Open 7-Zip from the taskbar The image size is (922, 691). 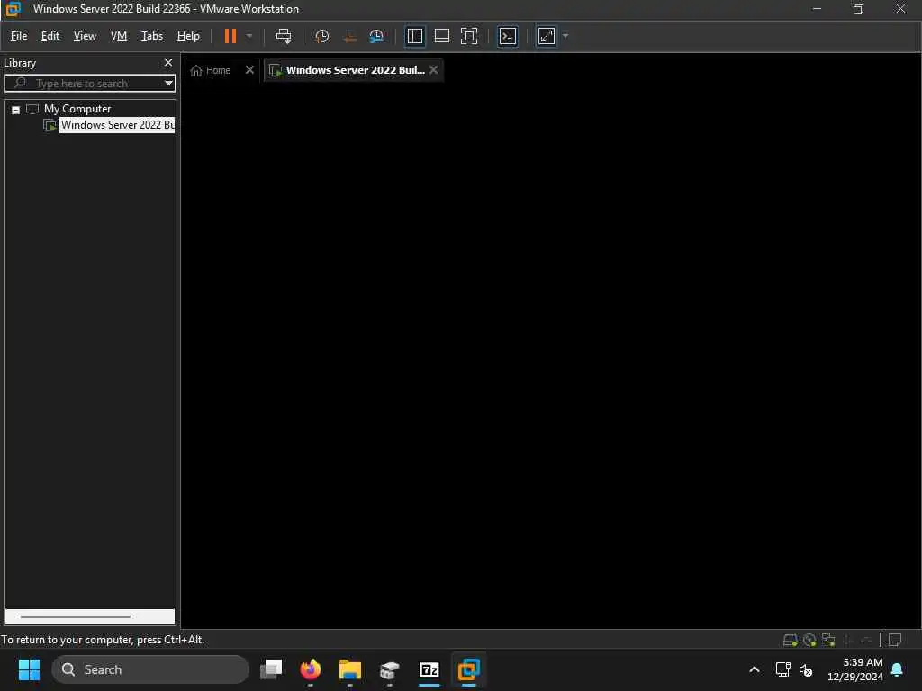tap(429, 669)
